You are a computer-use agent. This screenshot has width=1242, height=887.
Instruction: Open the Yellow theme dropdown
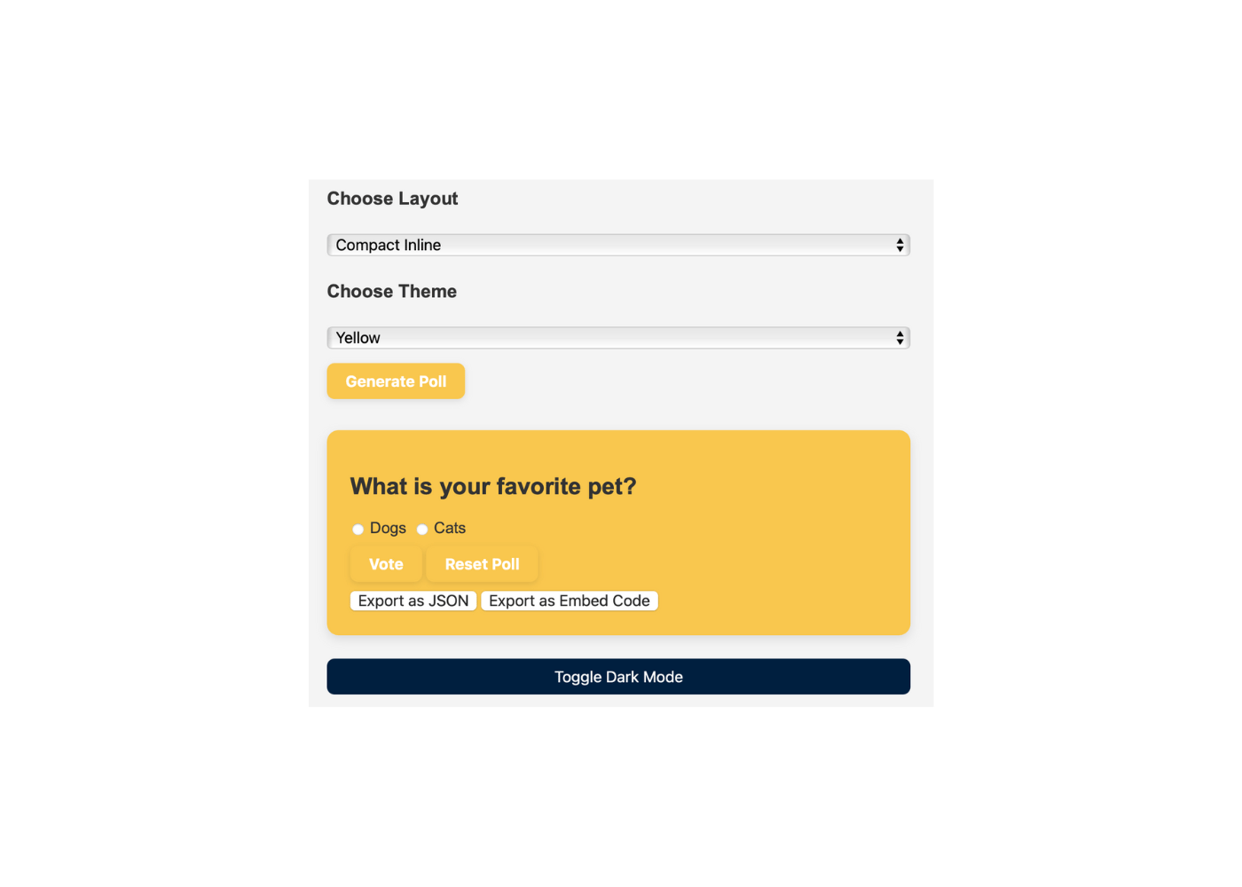[x=617, y=338]
